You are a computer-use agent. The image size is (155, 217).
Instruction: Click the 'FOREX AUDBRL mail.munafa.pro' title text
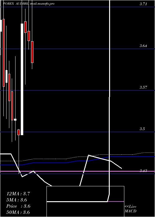coord(29,4)
